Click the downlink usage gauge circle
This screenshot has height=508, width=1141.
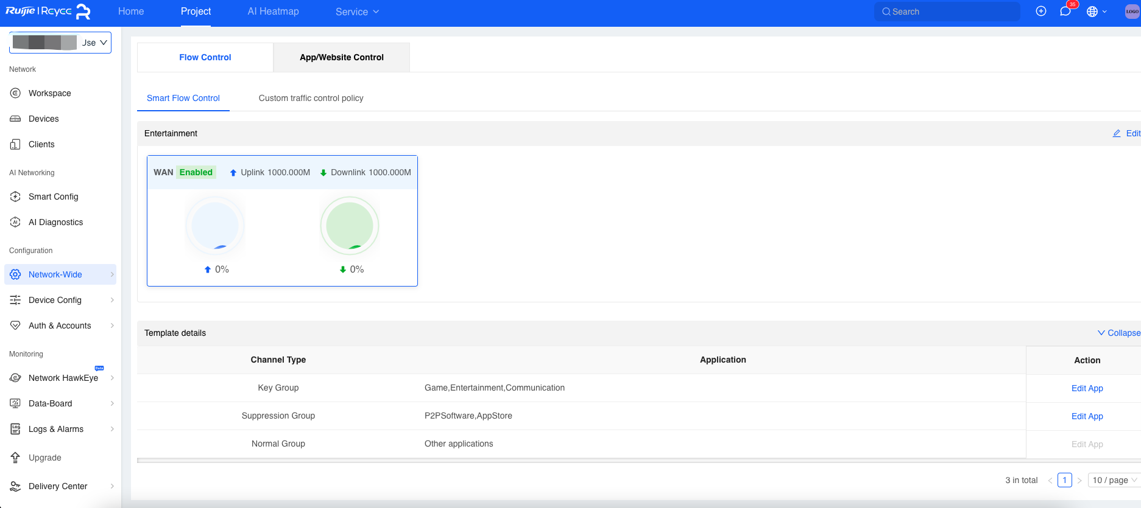click(350, 226)
